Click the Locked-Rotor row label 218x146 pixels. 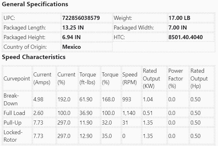[13, 136]
